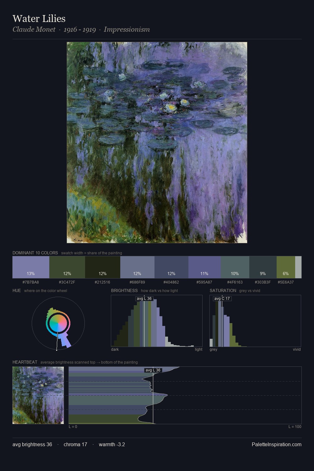Click the 'DOMINANT 10 COLORS' heading
Image resolution: width=314 pixels, height=471 pixels.
pos(35,253)
